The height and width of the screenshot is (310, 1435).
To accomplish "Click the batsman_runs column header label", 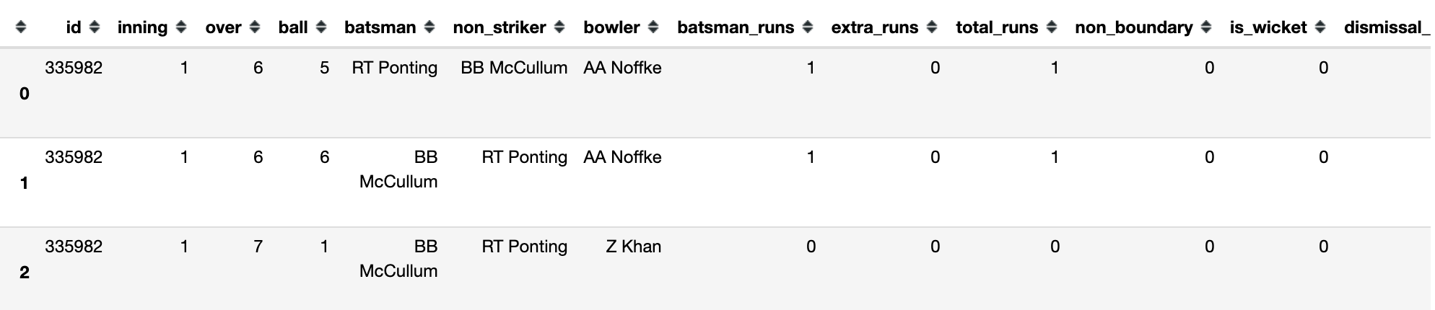I will (735, 27).
